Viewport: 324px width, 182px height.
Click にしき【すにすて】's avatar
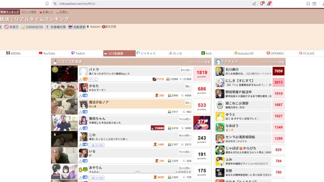(x=220, y=82)
